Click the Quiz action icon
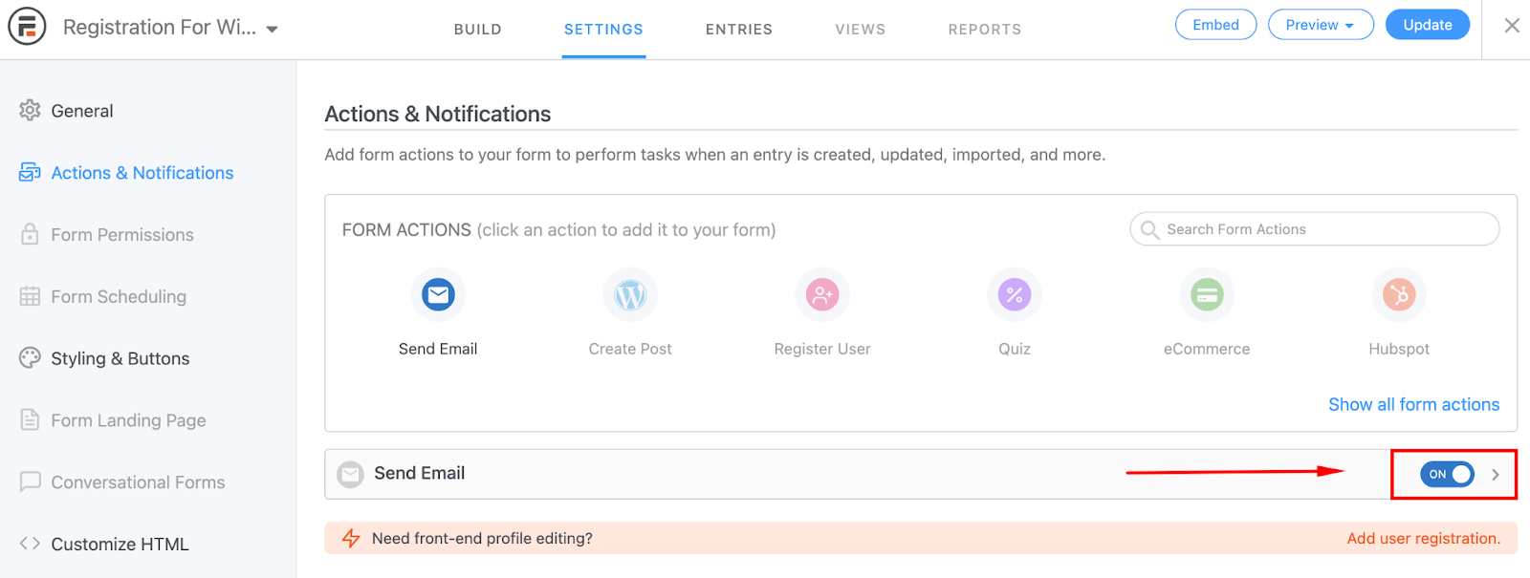1530x578 pixels. click(1015, 294)
